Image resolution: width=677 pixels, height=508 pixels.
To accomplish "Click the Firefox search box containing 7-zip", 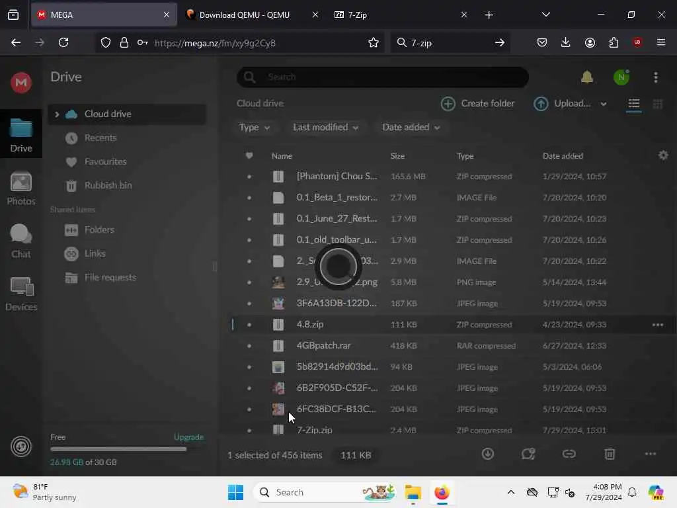I will point(450,42).
